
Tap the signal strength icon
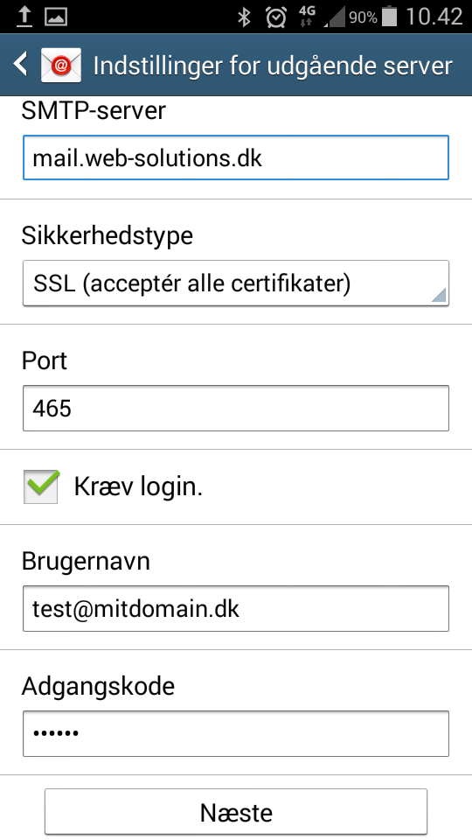pyautogui.click(x=336, y=17)
